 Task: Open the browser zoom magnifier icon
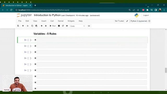click(130, 10)
